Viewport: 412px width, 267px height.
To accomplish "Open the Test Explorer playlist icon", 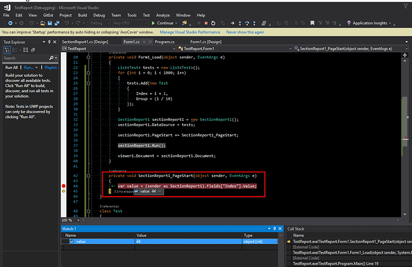I will click(33, 50).
